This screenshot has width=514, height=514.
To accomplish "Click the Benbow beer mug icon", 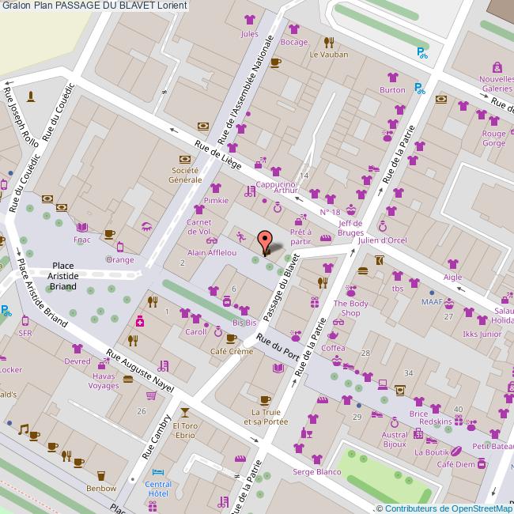I will (100, 474).
